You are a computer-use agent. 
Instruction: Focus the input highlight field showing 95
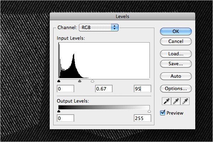pos(142,89)
